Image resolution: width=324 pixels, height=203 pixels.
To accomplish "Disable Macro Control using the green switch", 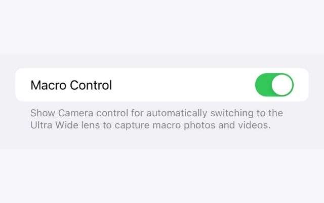I will tap(274, 85).
